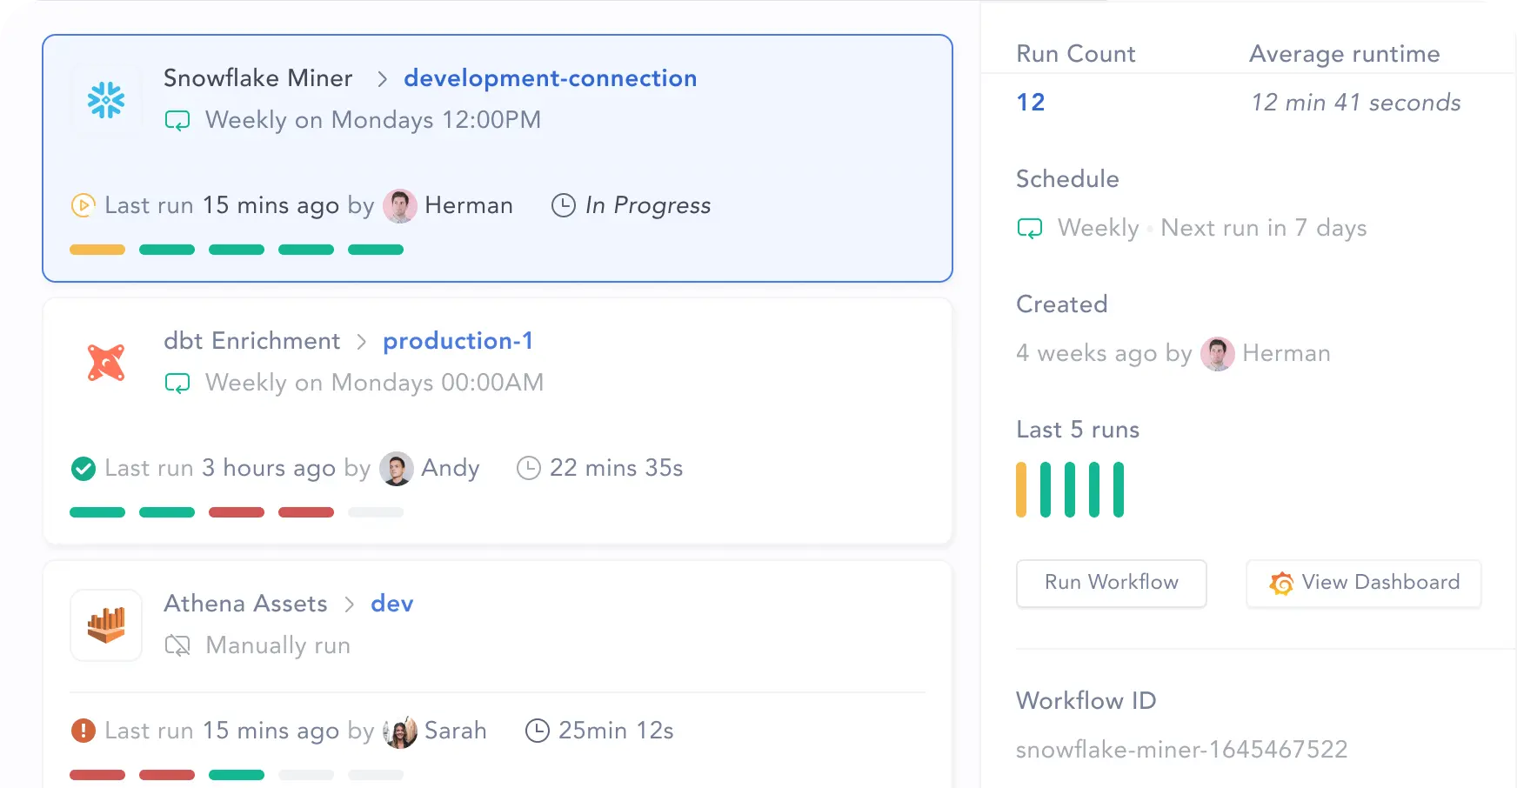Click the crossed-out schedule icon beside Manually run

[x=177, y=645]
